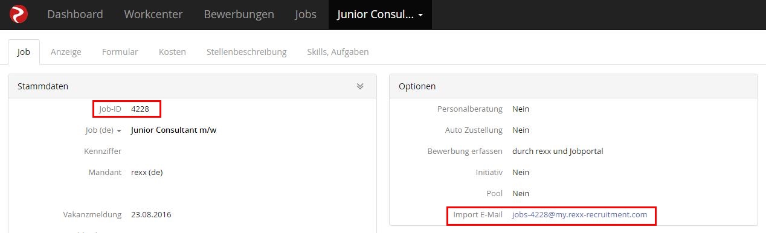The height and width of the screenshot is (233, 766).
Task: Select Jobs in the top bar
Action: click(x=306, y=14)
